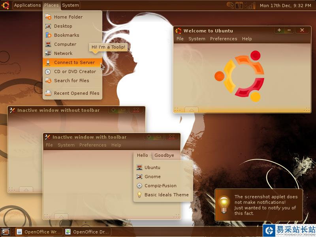This screenshot has width=316, height=237.
Task: Click up-arrow tab in window without toolbar
Action: pyautogui.click(x=26, y=190)
